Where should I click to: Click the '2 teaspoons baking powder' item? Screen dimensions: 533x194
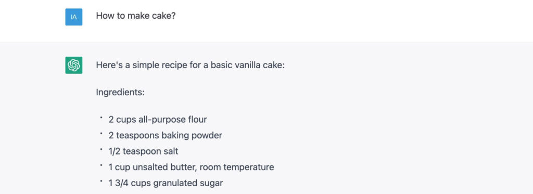tap(165, 136)
